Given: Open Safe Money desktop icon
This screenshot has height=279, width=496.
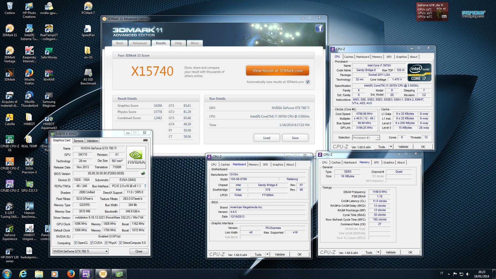Looking at the screenshot, I should (49, 53).
